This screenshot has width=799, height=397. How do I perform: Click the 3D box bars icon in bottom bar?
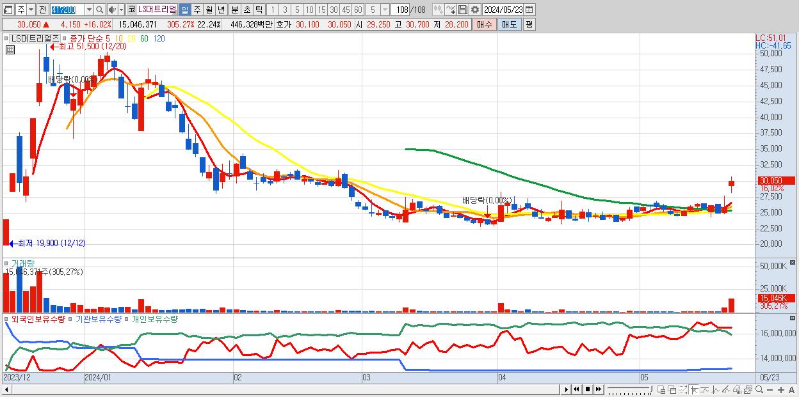737,389
